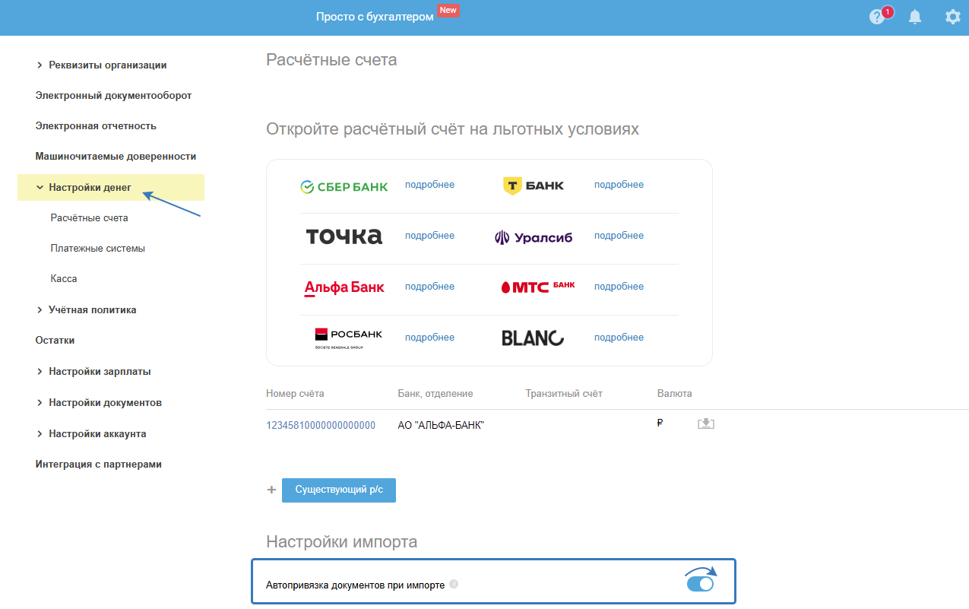Open Машиночитаемые доверенности menu item
This screenshot has width=969, height=609.
click(x=116, y=157)
